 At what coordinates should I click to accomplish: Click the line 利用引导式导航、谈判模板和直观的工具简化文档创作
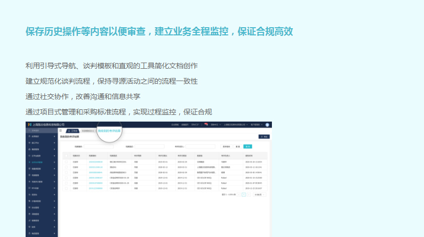[112, 66]
